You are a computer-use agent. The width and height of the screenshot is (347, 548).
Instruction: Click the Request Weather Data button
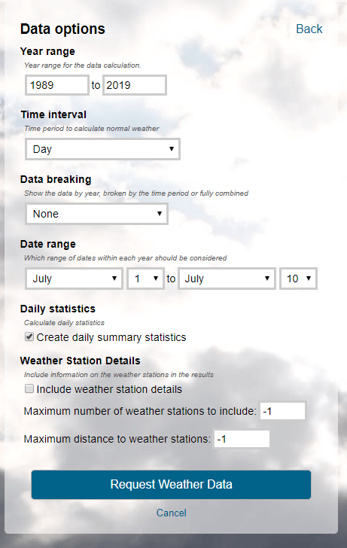(171, 485)
